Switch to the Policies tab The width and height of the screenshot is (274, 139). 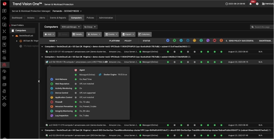pyautogui.click(x=90, y=18)
